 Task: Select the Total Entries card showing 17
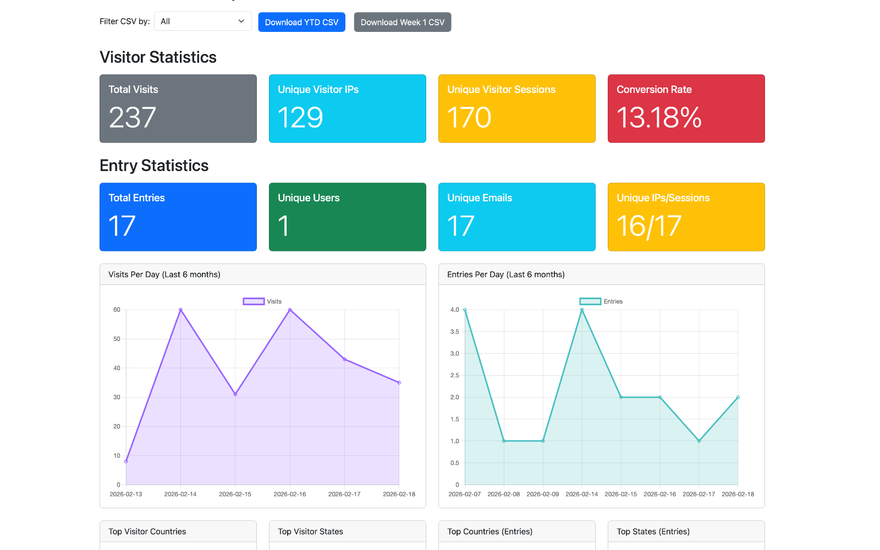[178, 217]
